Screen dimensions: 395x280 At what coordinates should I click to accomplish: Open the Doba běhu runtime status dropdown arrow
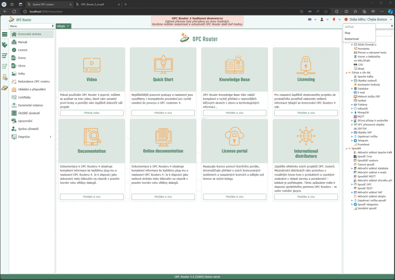[x=391, y=19]
